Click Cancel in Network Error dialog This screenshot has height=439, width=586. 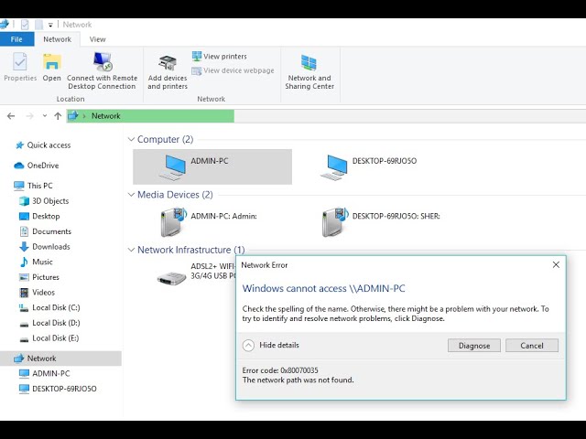pos(532,346)
